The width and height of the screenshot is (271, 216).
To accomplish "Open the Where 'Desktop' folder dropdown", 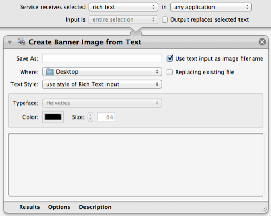I will pos(102,72).
